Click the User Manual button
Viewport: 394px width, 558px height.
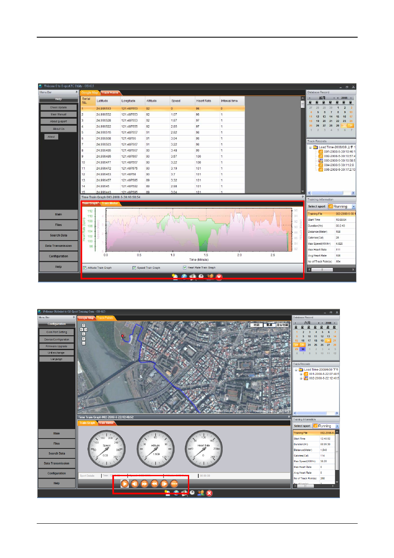click(x=59, y=114)
